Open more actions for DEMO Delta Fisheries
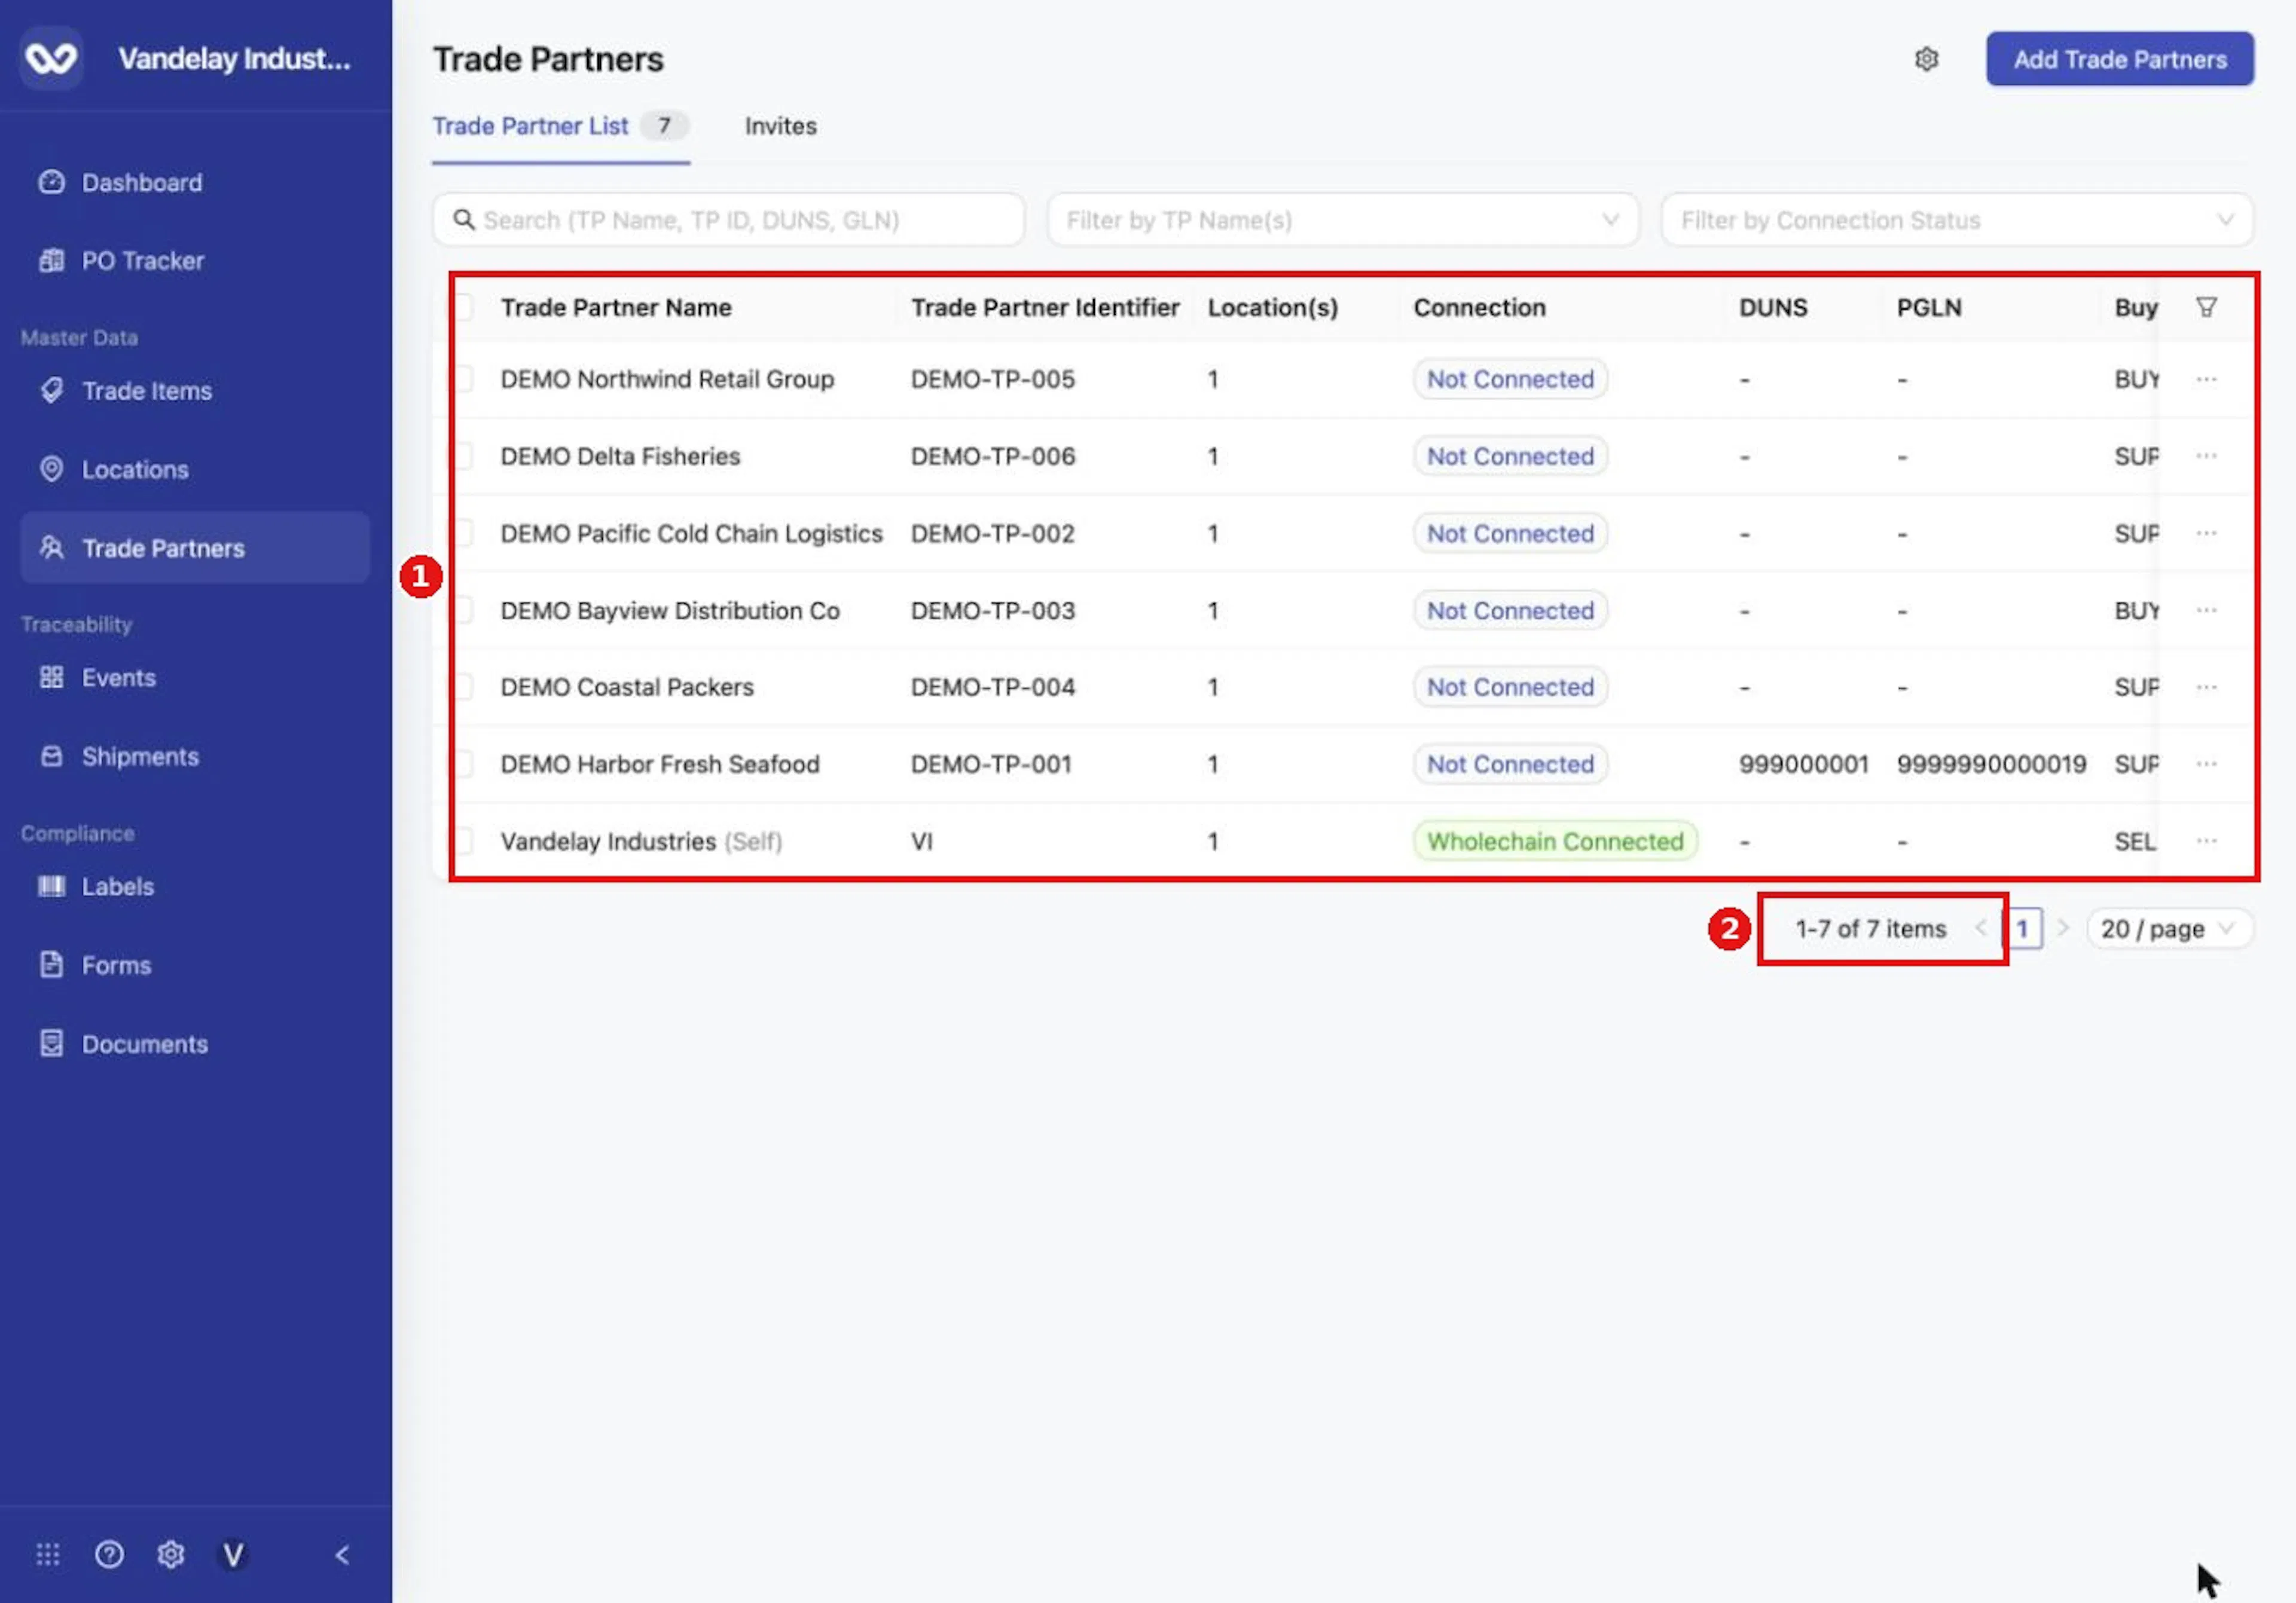 coord(2206,455)
